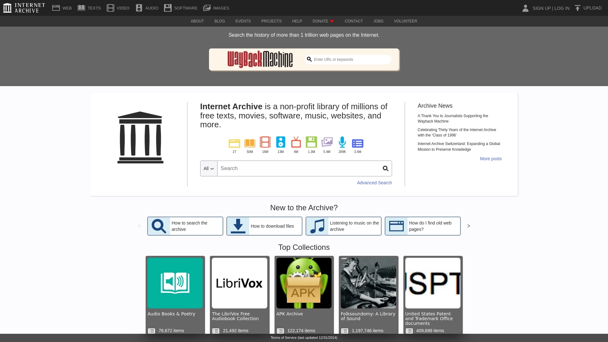Viewport: 608px width, 342px height.
Task: Open How to search the archive card
Action: tap(185, 226)
